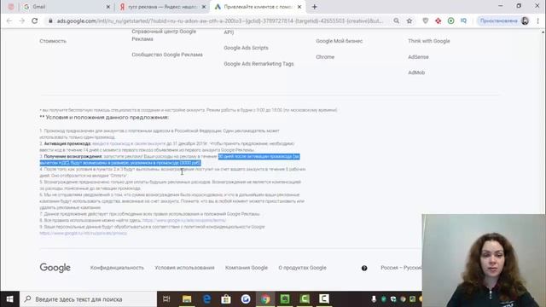Click the Google logo in footer

click(x=55, y=268)
